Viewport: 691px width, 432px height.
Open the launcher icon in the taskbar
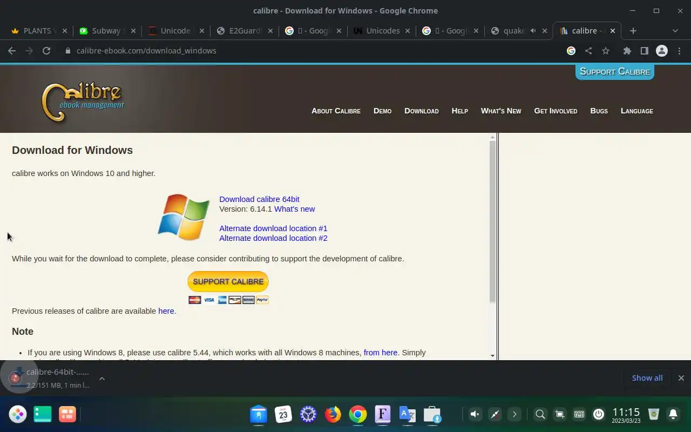point(18,414)
